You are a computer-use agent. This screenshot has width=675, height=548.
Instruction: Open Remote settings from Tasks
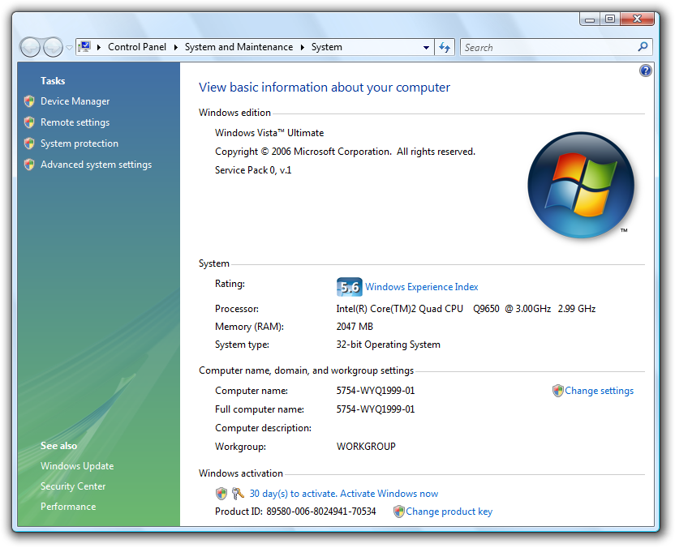point(75,122)
